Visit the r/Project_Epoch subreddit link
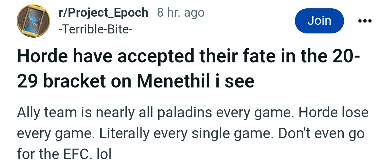 click(x=103, y=13)
